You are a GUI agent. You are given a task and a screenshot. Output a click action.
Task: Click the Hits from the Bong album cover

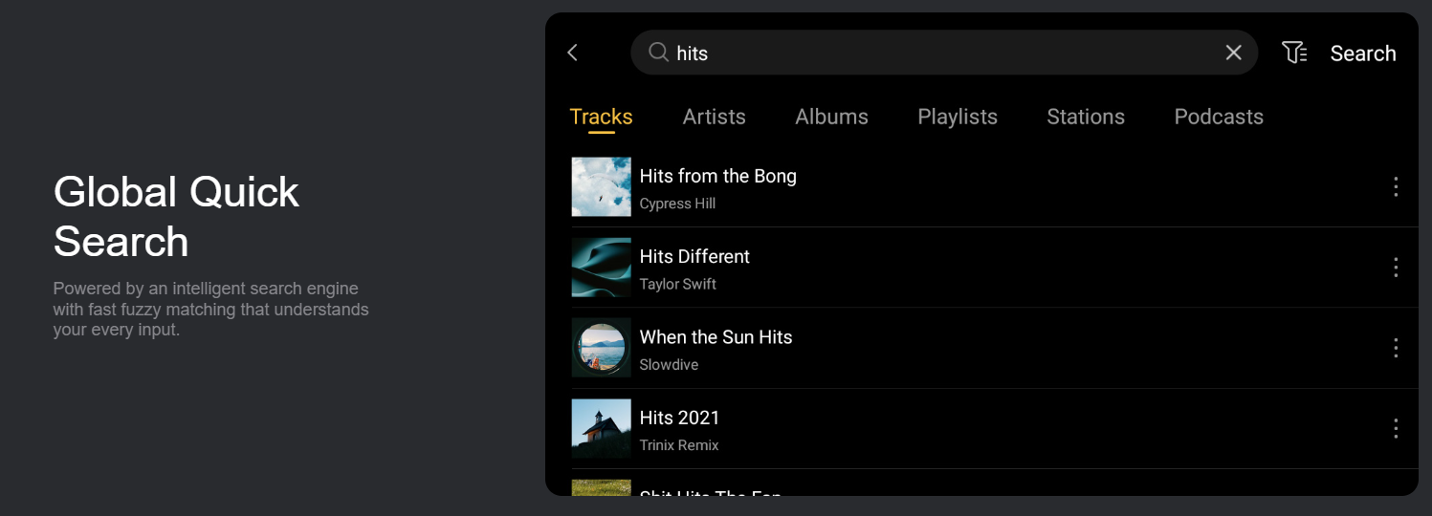tap(601, 186)
